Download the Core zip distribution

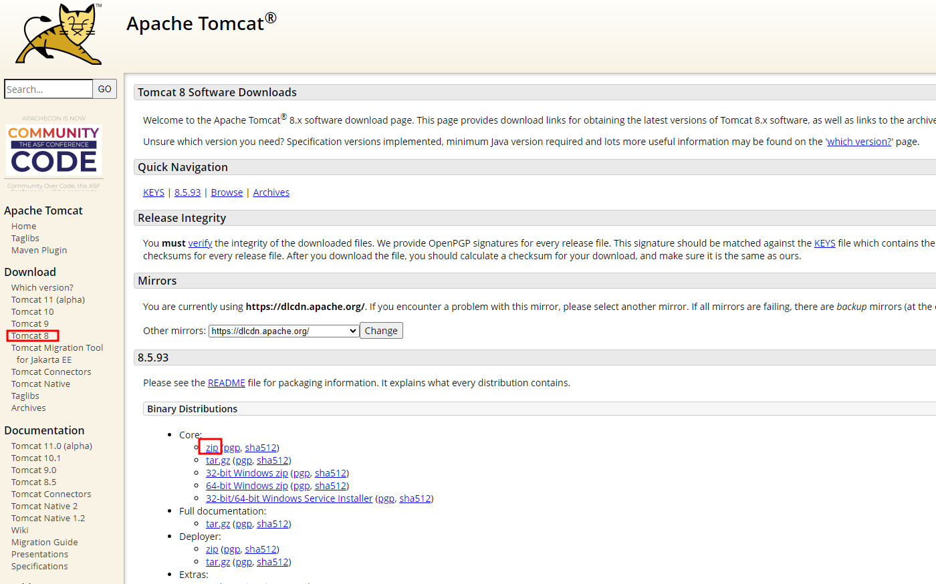coord(212,448)
